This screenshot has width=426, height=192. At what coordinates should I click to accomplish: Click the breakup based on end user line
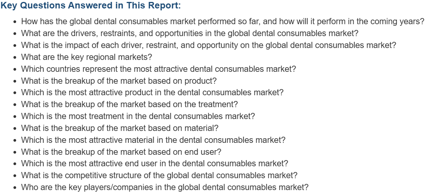[x=121, y=152]
